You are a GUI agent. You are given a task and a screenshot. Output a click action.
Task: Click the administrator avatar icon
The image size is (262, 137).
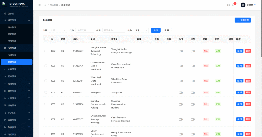tap(243, 5)
